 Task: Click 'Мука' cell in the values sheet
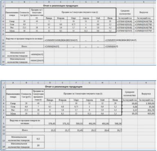(13, 113)
